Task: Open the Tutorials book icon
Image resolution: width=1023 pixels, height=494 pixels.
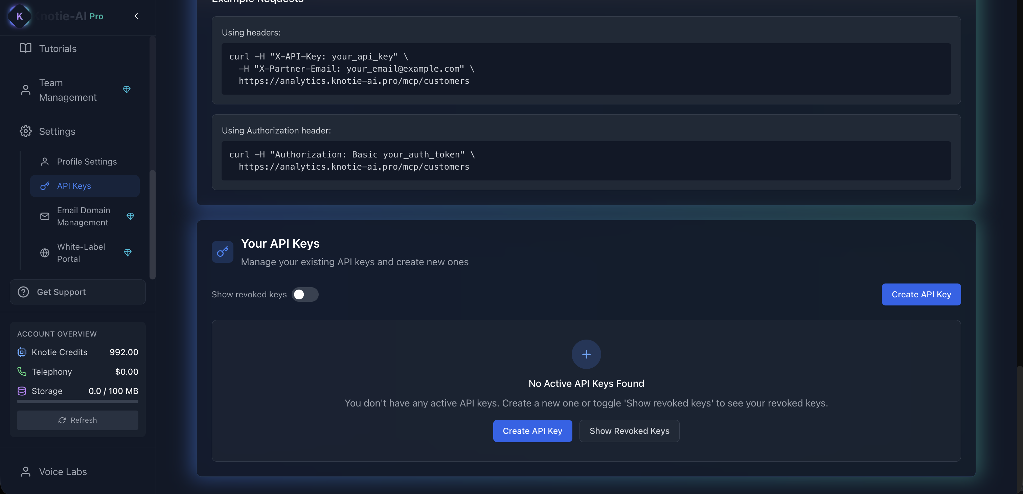Action: (x=26, y=48)
